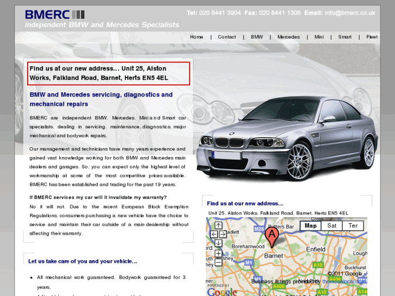Click the address line above the map
This screenshot has width=395, height=296.
(278, 213)
